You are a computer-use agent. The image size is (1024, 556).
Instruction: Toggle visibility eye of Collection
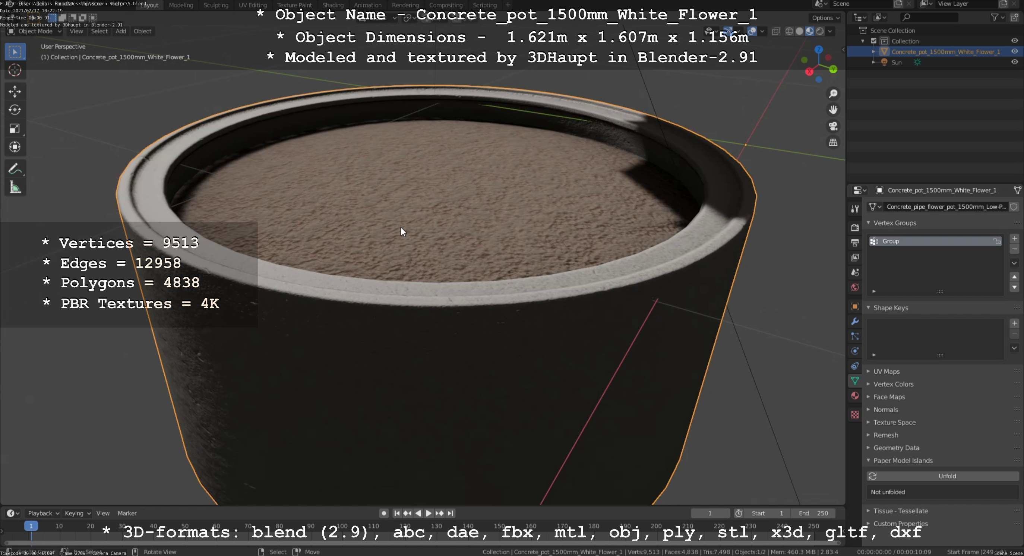pos(1014,41)
